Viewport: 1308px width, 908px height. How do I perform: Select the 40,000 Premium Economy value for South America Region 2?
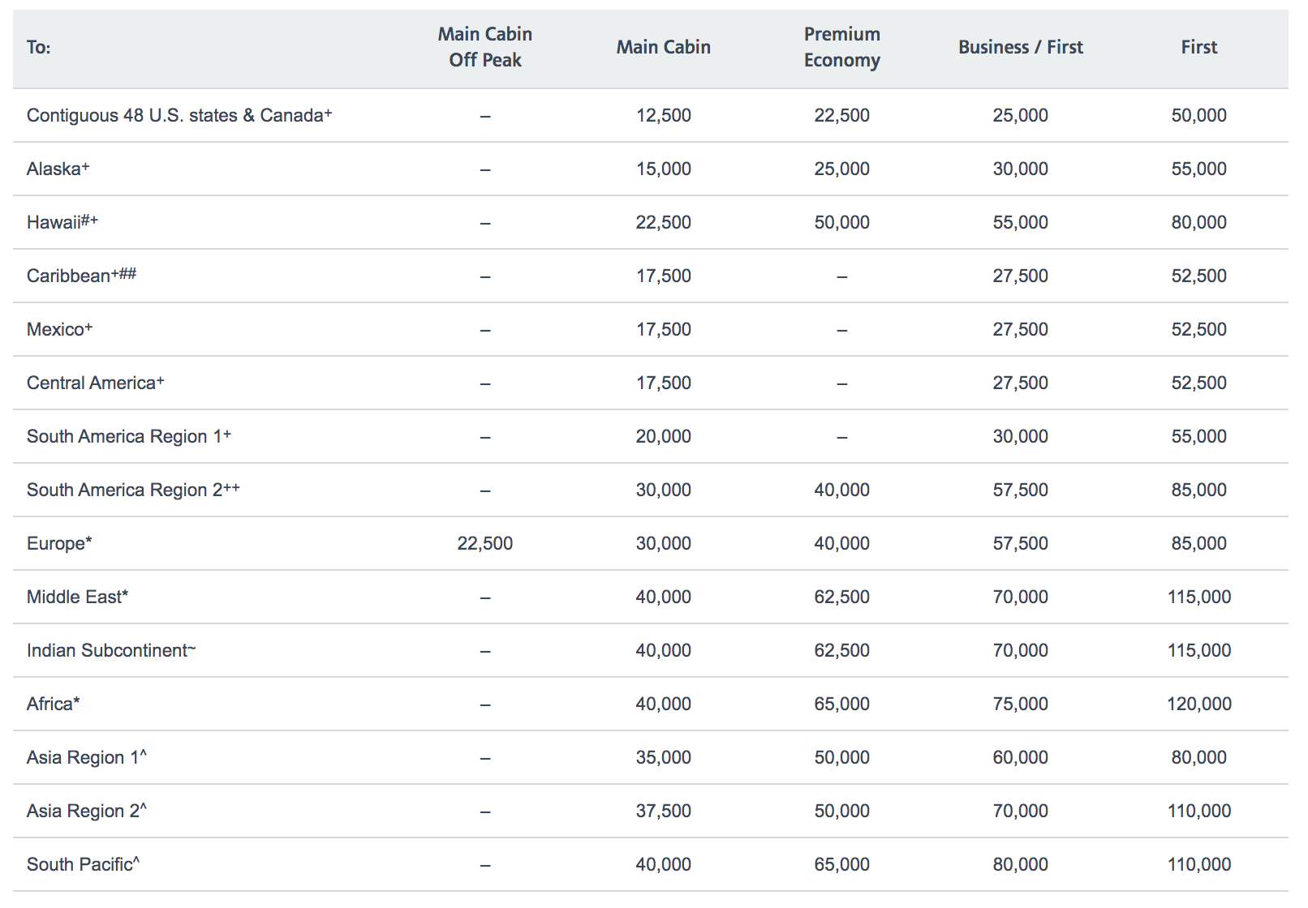point(841,490)
